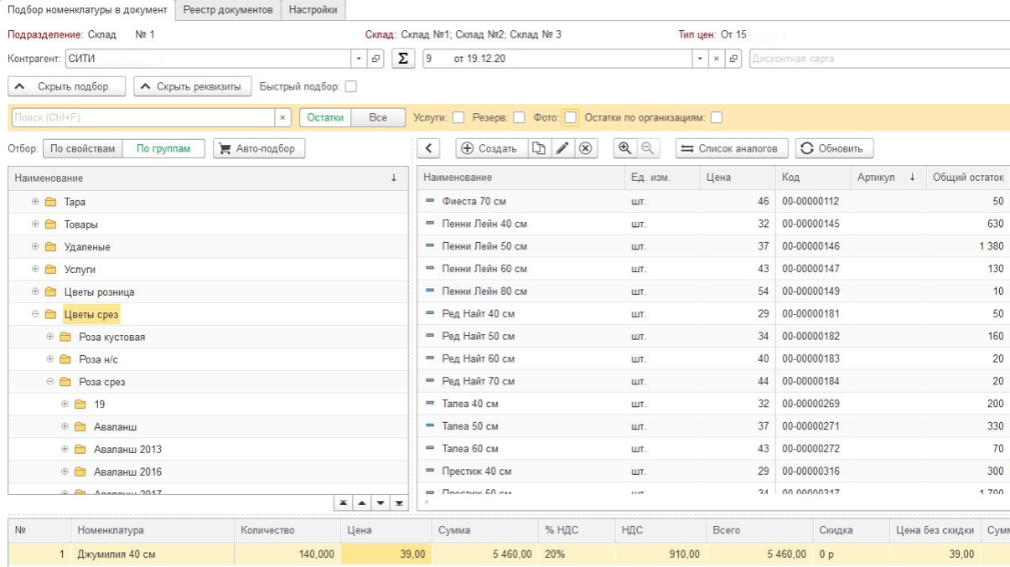Enable the Быстрый подбор checkbox
The height and width of the screenshot is (567, 1010).
[350, 87]
